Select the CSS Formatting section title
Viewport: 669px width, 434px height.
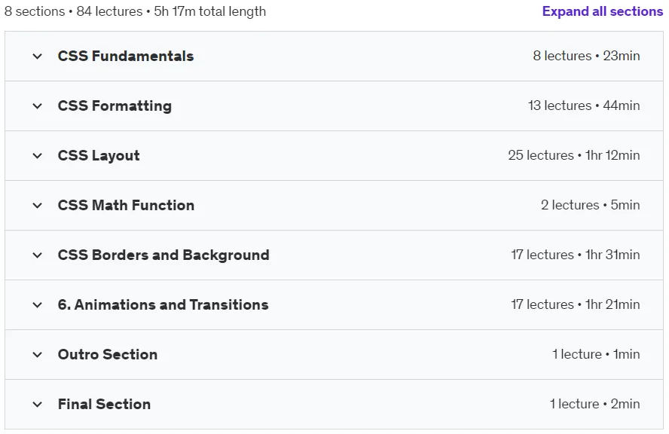coord(115,105)
